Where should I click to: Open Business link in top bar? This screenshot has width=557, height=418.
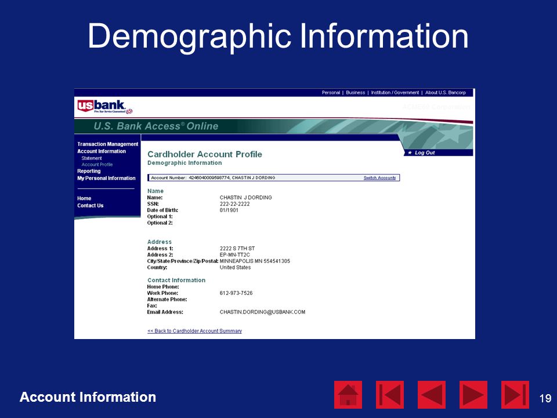point(355,92)
